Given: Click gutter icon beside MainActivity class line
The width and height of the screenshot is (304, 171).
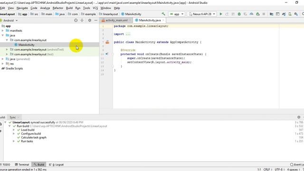Looking at the screenshot, I should pos(107,42).
